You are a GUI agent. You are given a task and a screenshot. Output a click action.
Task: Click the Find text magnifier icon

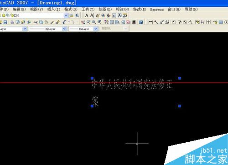(x=103, y=15)
